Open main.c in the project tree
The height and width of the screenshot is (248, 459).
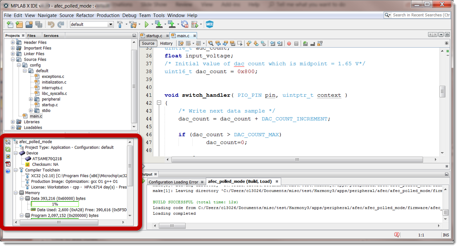coord(36,116)
